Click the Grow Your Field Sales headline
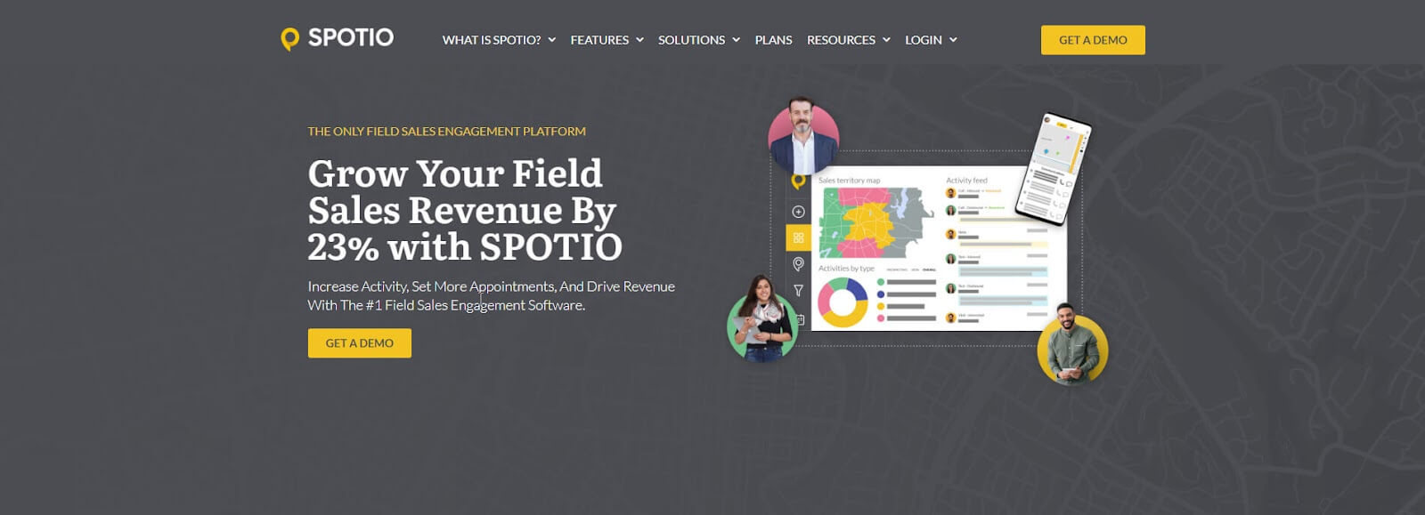The image size is (1425, 515). pyautogui.click(x=465, y=210)
